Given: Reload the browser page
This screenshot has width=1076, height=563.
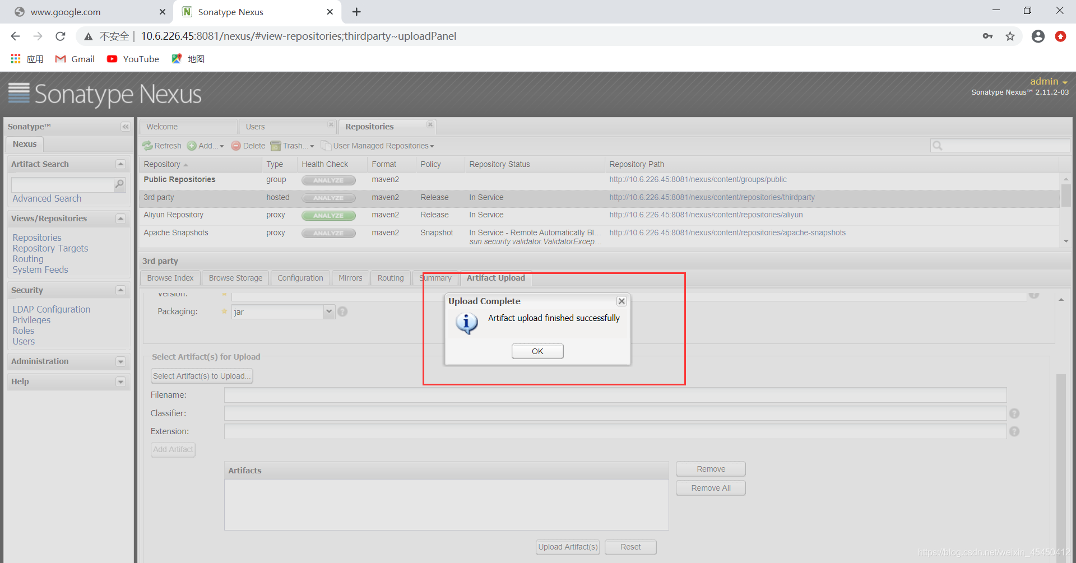Looking at the screenshot, I should point(61,36).
